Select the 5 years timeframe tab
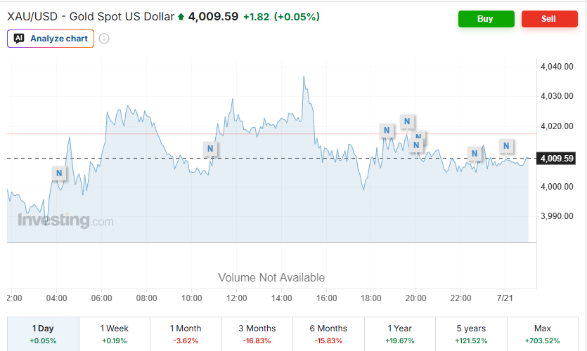Screen dimensions: 587x351 tap(471, 334)
